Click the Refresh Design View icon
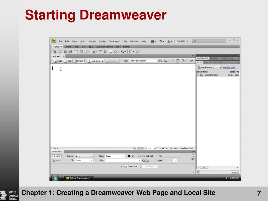This screenshot has width=268, height=201. (173, 61)
